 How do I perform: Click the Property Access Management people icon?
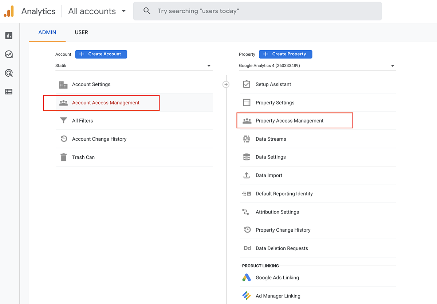(x=247, y=121)
